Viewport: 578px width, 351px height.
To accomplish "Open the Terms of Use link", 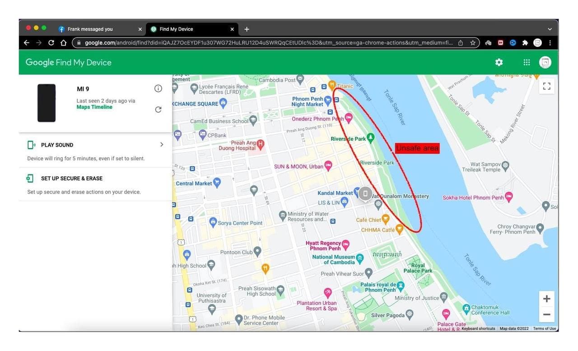I will [x=545, y=328].
